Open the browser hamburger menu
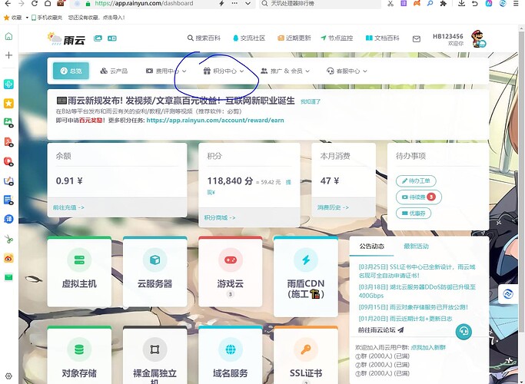Image resolution: width=525 pixels, height=384 pixels. [x=516, y=4]
